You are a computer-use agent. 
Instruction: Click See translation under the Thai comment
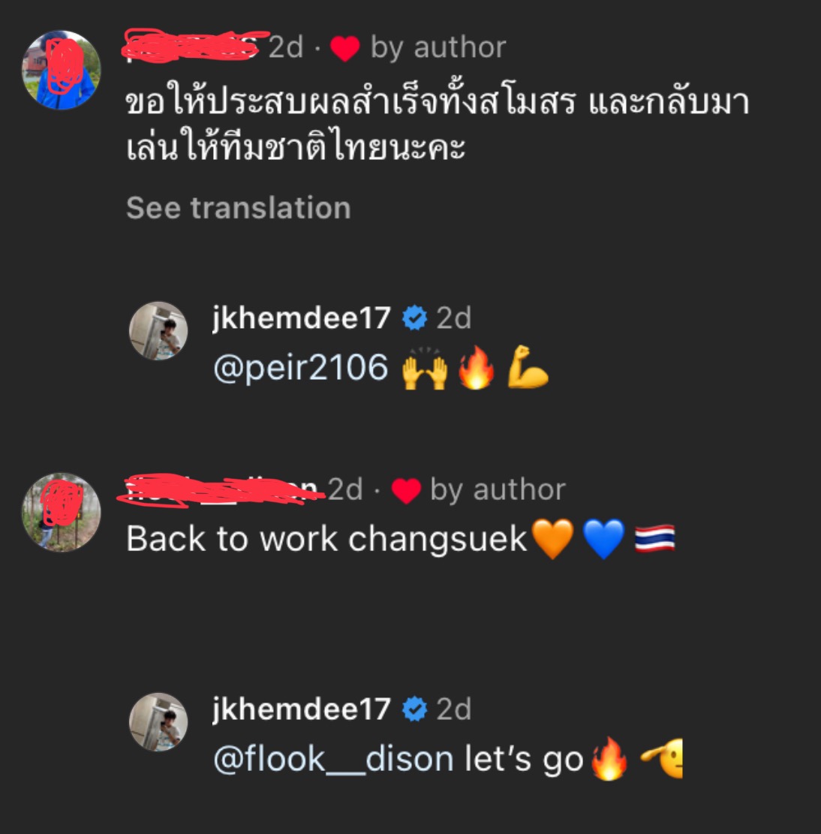[239, 207]
